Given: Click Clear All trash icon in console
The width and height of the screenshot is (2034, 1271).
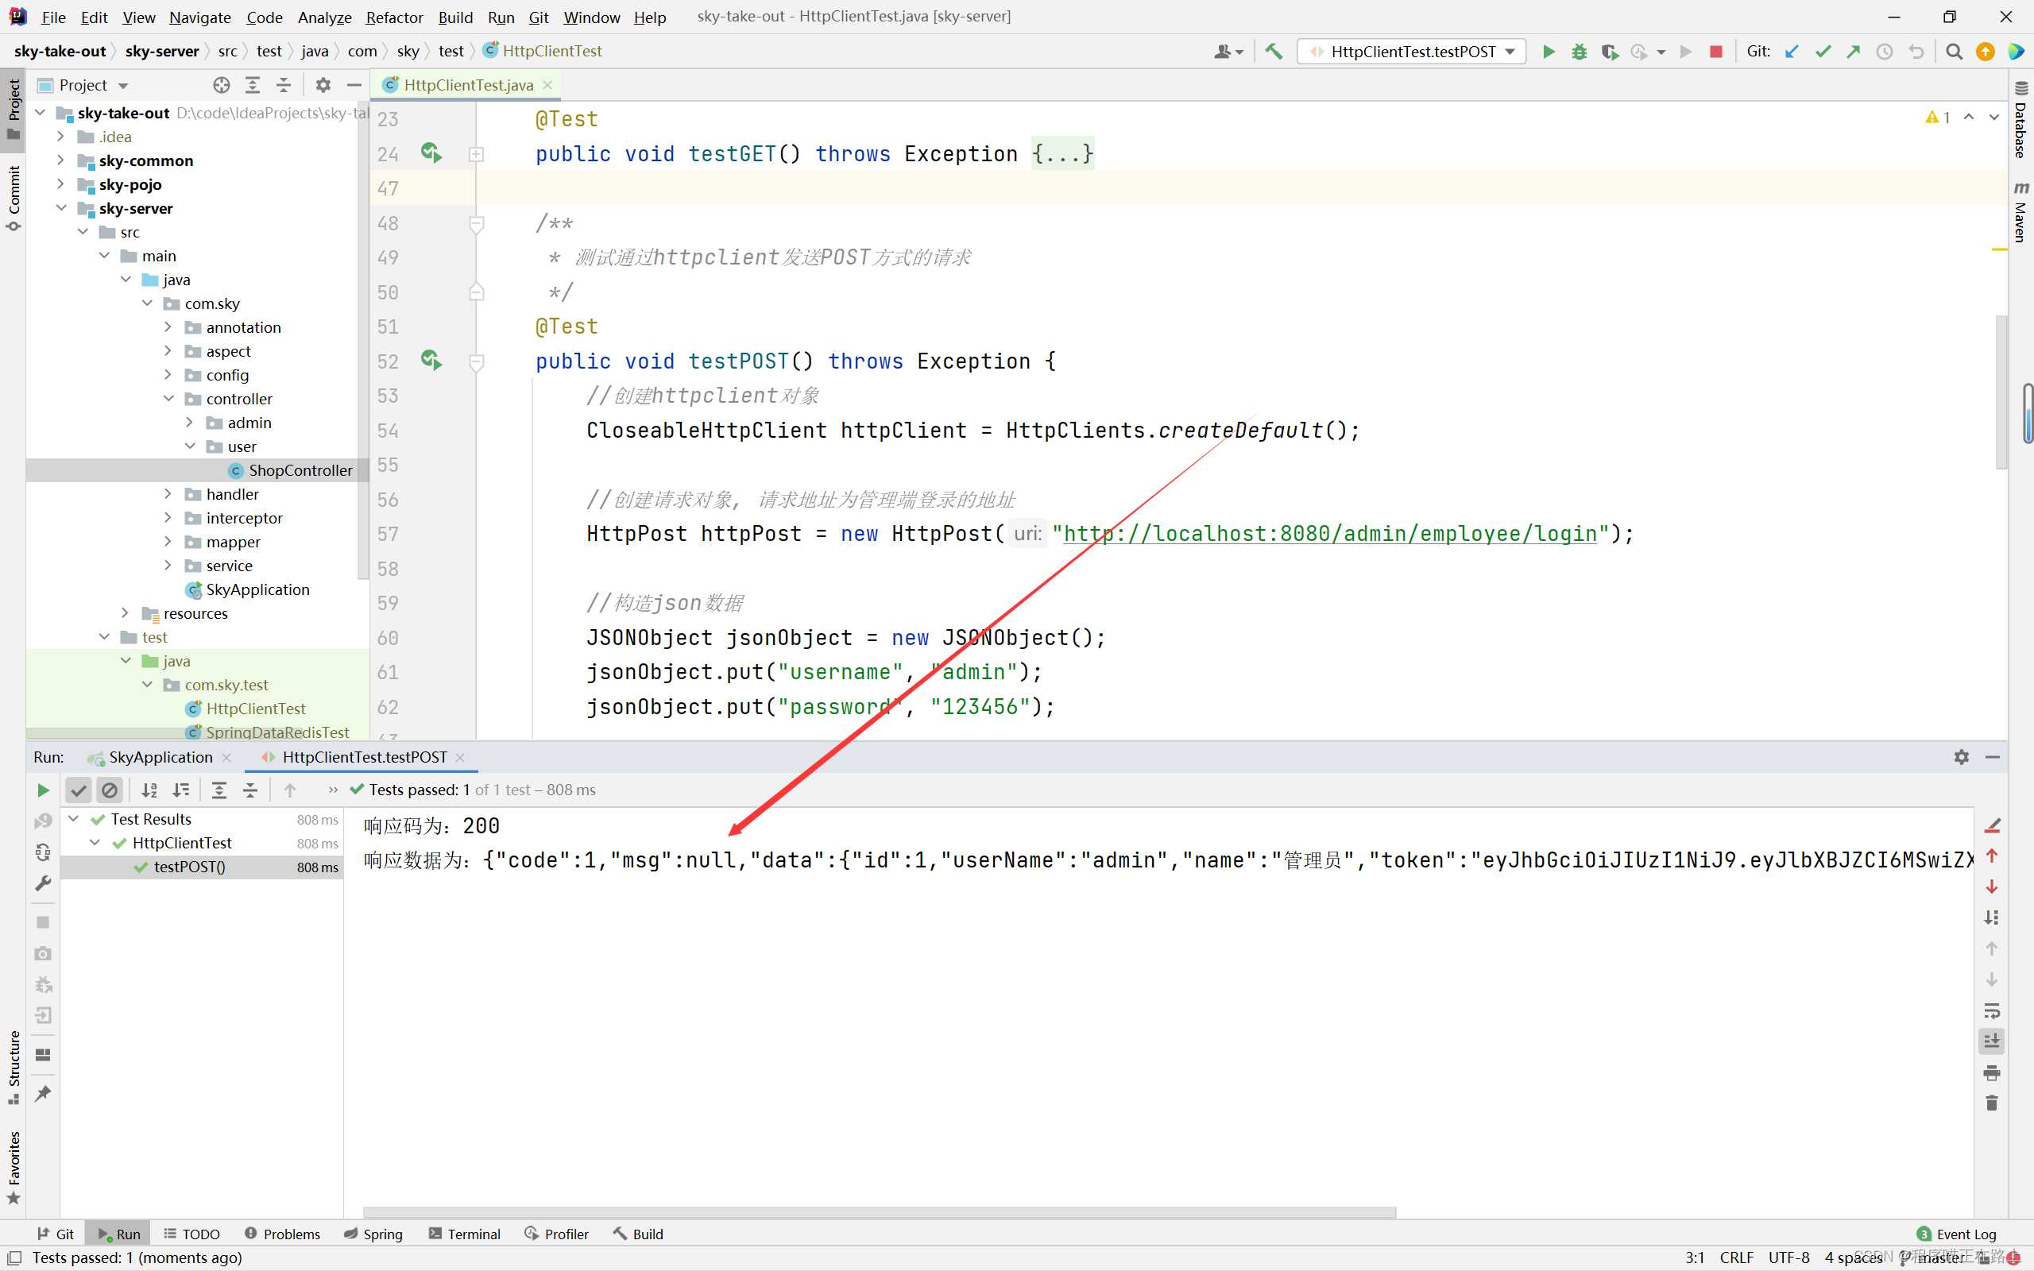Looking at the screenshot, I should (x=1991, y=1103).
